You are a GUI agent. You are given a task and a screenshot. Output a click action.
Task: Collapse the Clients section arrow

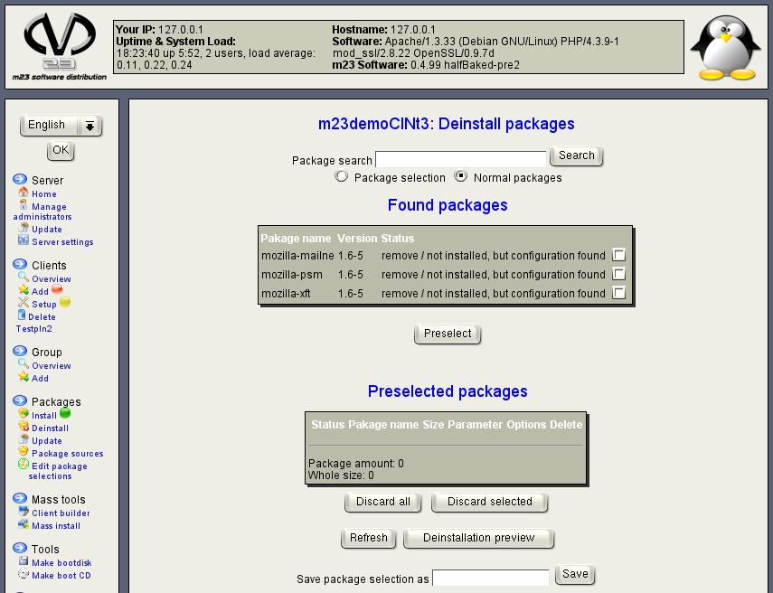pyautogui.click(x=20, y=265)
